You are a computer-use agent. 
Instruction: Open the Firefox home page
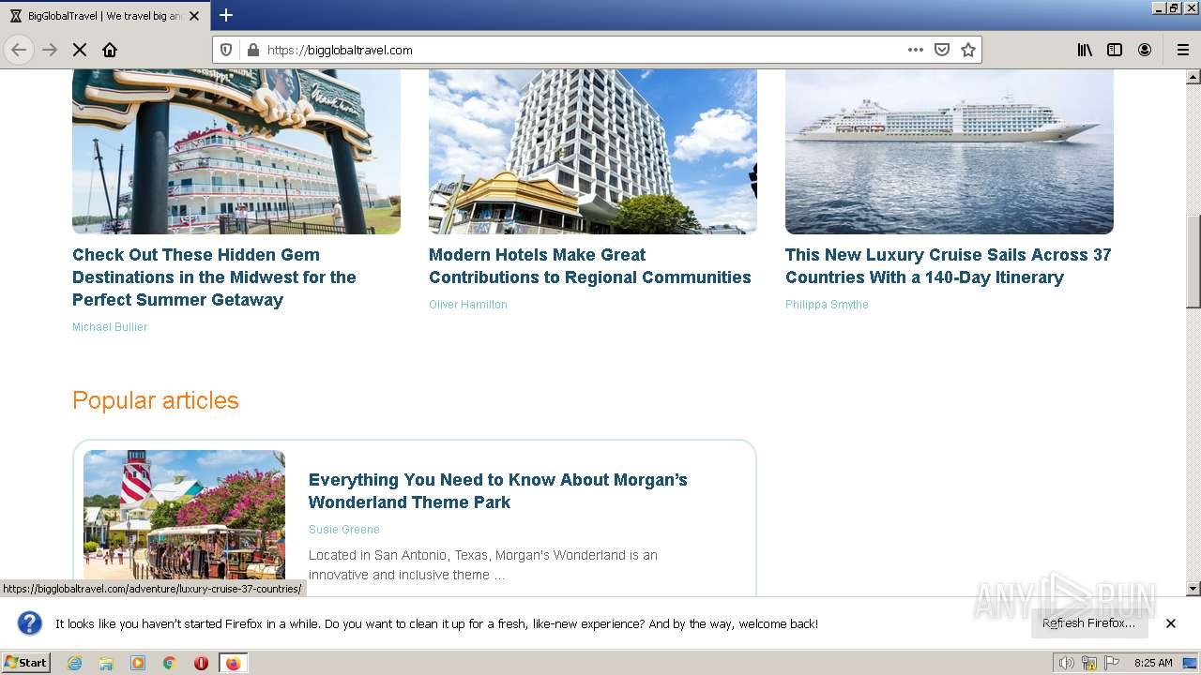(110, 50)
